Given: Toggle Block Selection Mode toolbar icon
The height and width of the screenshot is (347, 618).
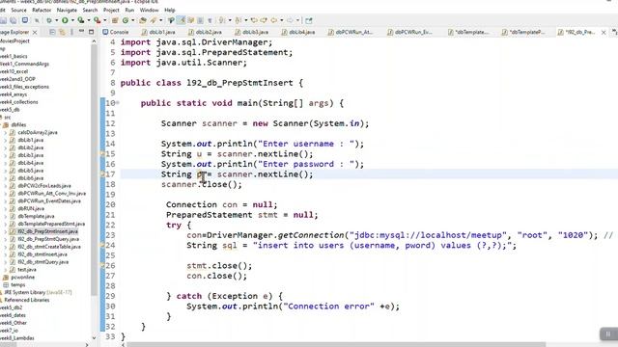Looking at the screenshot, I should click(x=200, y=20).
